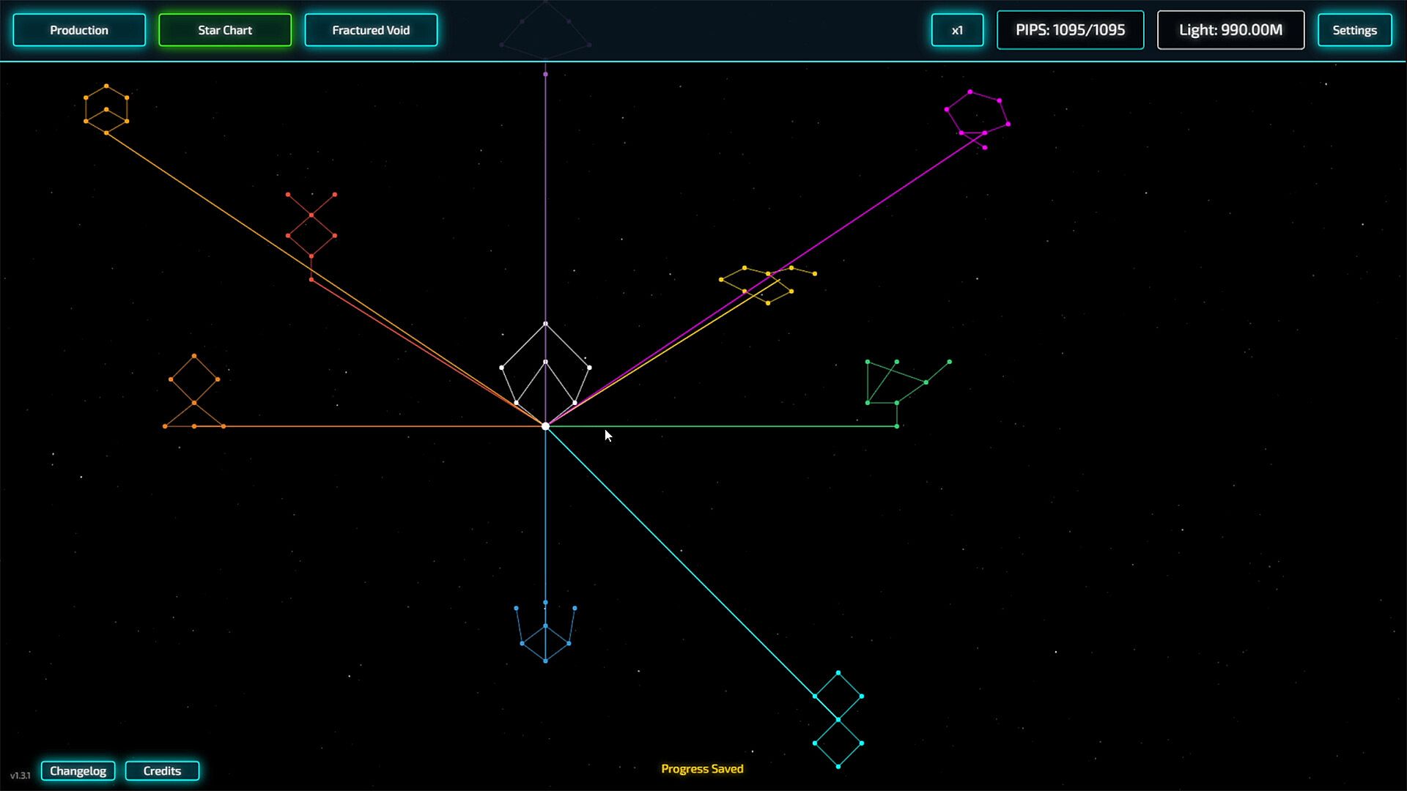Click the PIPS 1095/1095 counter
This screenshot has height=791, width=1407.
(x=1070, y=30)
